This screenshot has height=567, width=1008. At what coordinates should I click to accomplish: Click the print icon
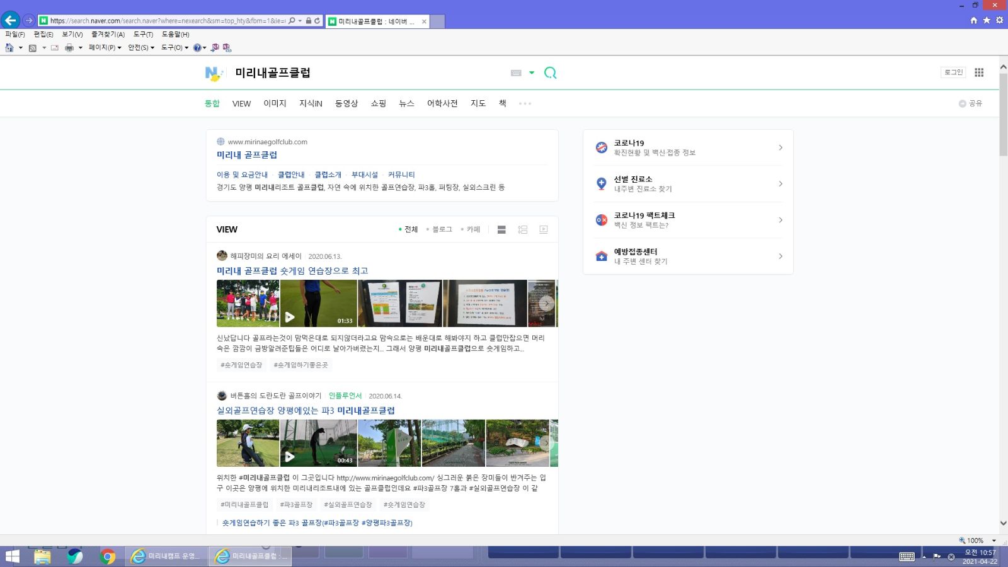(69, 48)
